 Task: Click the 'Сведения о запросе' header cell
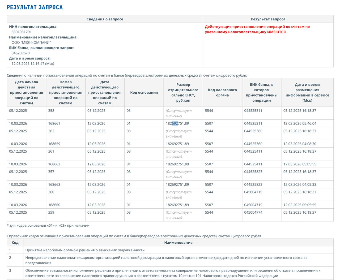coord(105,19)
